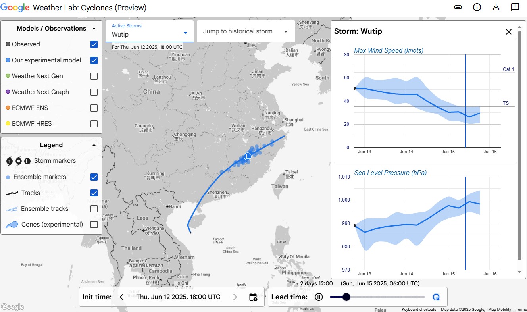The height and width of the screenshot is (312, 527).
Task: Collapse the Legend panel
Action: point(94,145)
